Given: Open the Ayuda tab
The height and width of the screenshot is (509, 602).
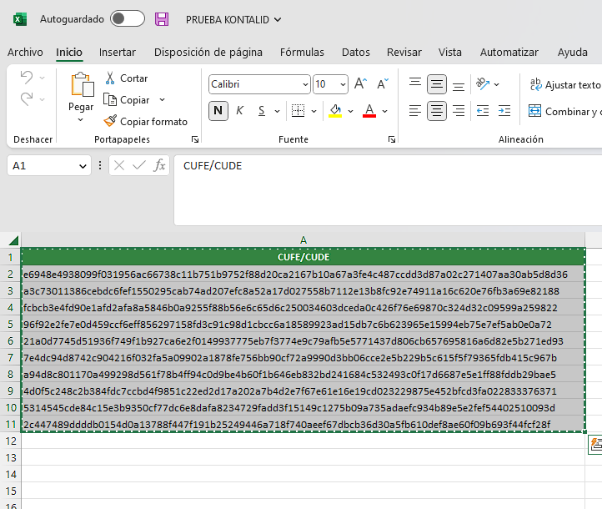Looking at the screenshot, I should pos(573,53).
